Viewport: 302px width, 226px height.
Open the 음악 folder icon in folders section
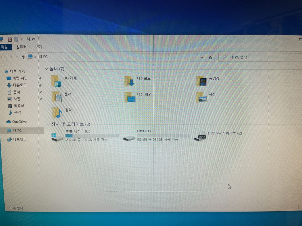57,112
